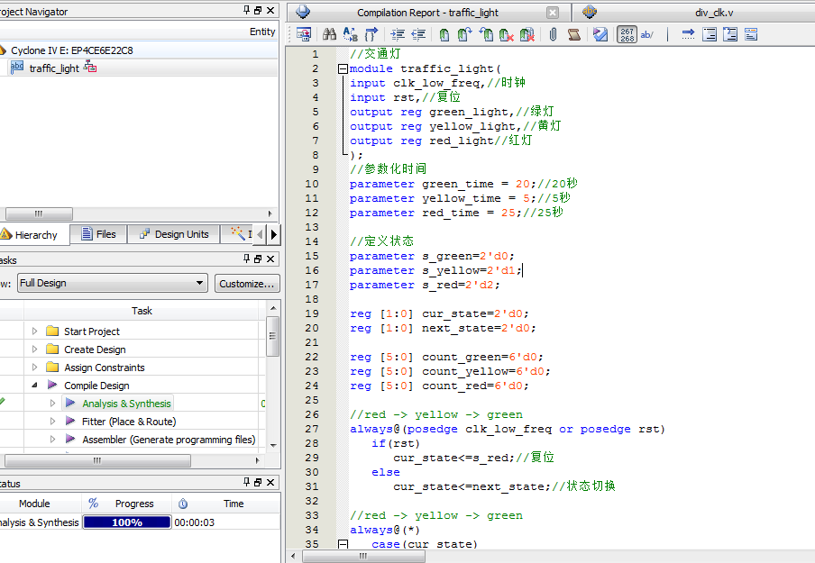Toggle auto-hide pin on Project Navigator panel

click(246, 11)
